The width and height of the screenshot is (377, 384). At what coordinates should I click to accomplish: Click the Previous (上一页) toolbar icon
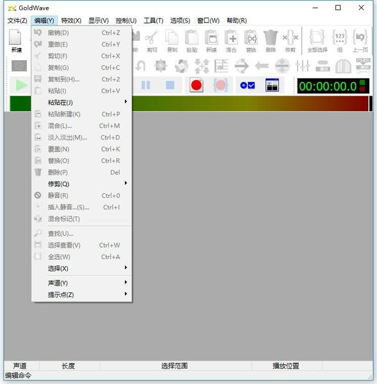pyautogui.click(x=360, y=41)
